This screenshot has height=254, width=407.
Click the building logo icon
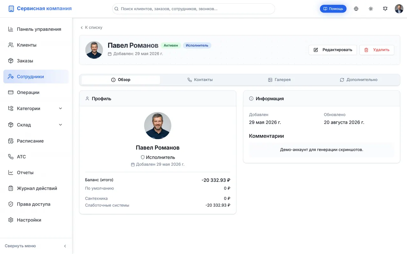click(11, 9)
